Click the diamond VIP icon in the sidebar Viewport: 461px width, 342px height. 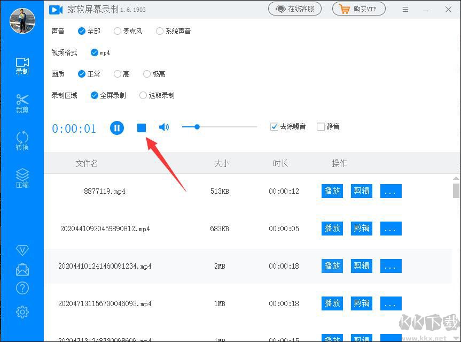pyautogui.click(x=22, y=250)
